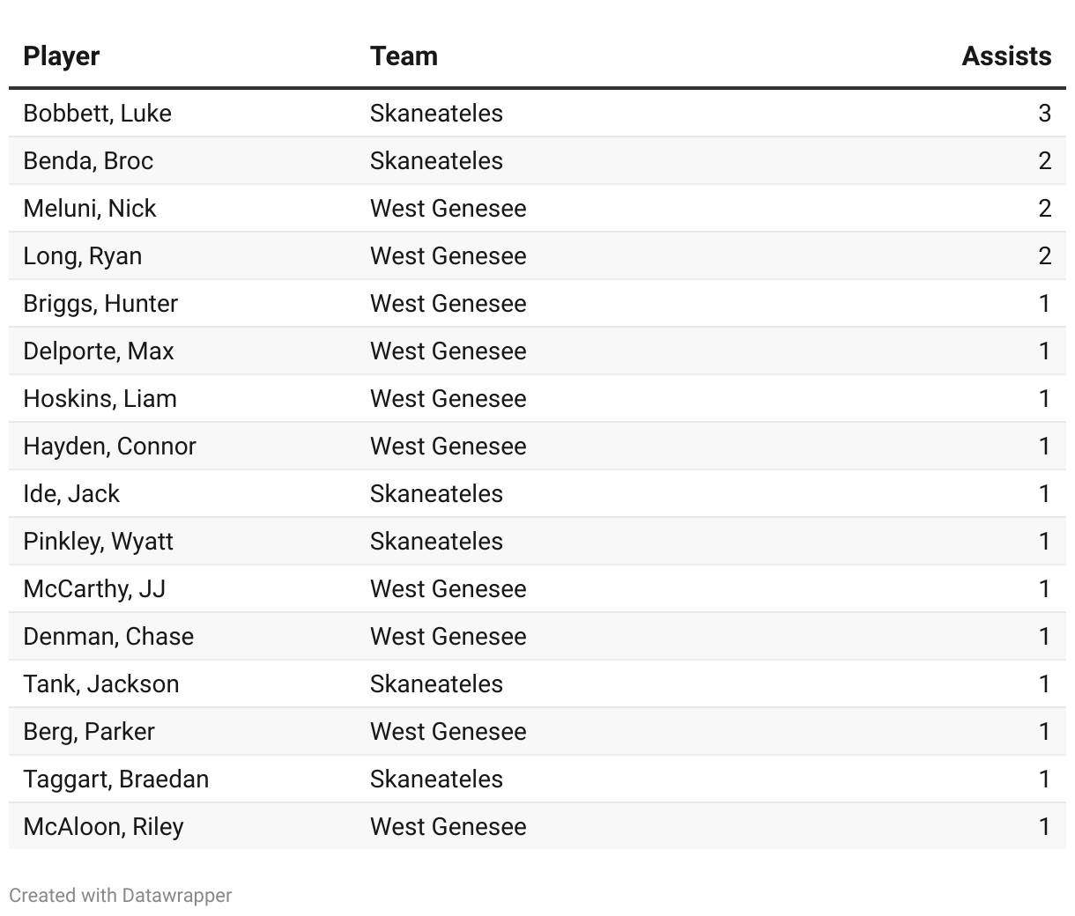The height and width of the screenshot is (916, 1075).
Task: Open the Created with Datawrapper link
Action: click(x=121, y=896)
